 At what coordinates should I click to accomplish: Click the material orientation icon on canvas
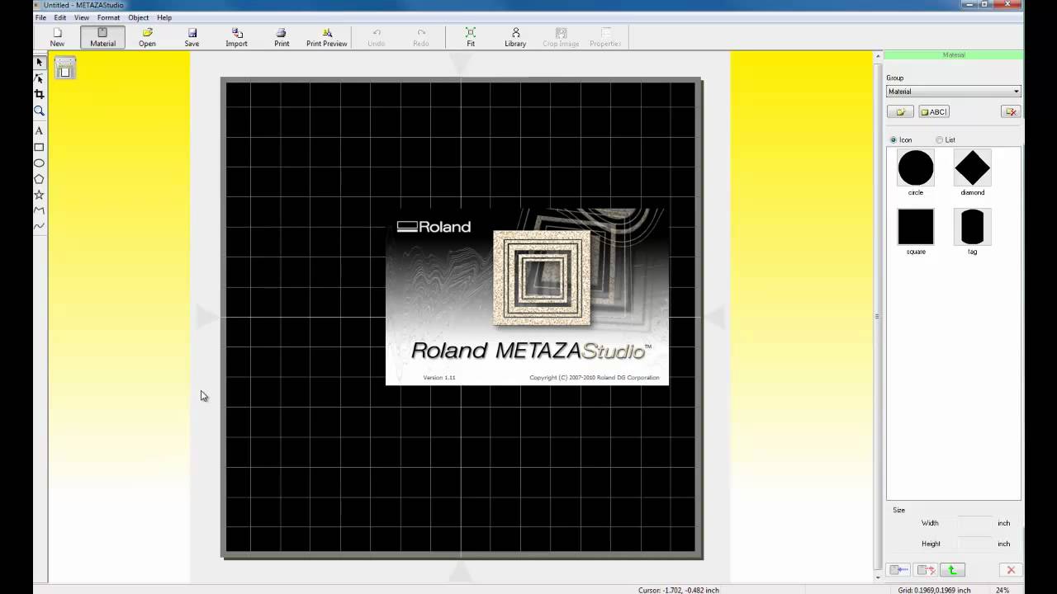pos(65,69)
